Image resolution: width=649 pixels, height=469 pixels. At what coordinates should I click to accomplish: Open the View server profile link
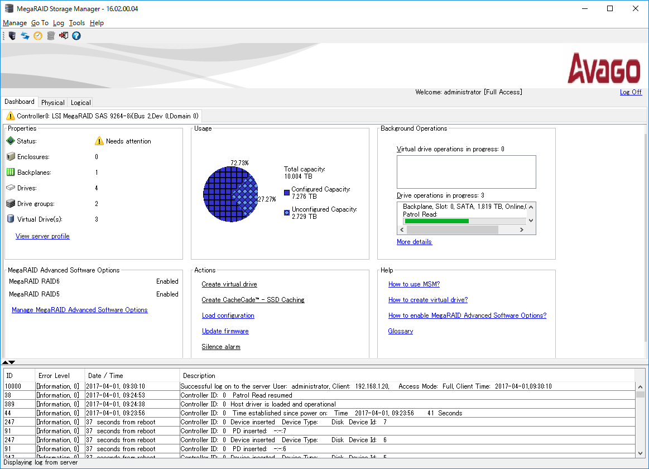[x=42, y=236]
